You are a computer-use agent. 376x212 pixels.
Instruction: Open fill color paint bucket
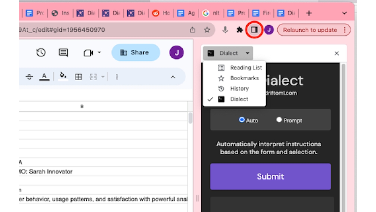pyautogui.click(x=63, y=76)
